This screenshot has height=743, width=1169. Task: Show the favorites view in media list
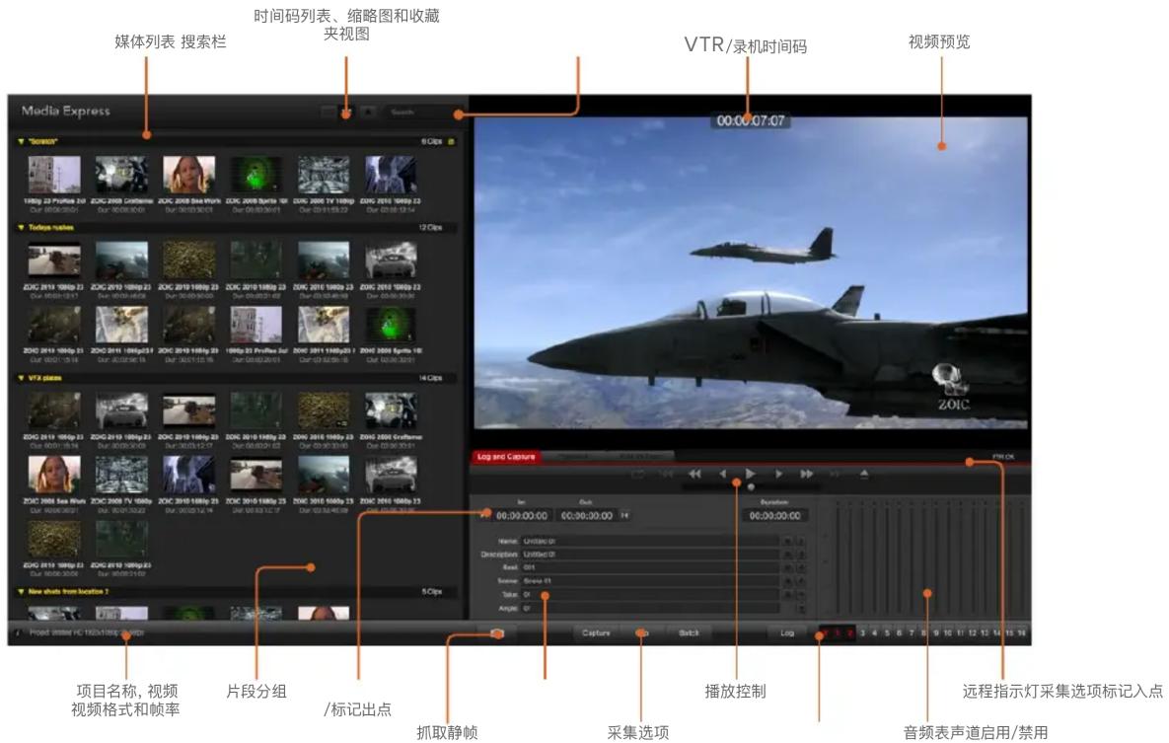point(368,111)
